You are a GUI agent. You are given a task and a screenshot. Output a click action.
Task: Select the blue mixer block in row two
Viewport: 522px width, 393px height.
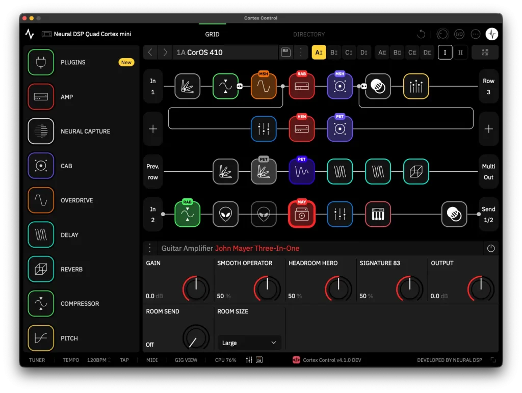264,129
